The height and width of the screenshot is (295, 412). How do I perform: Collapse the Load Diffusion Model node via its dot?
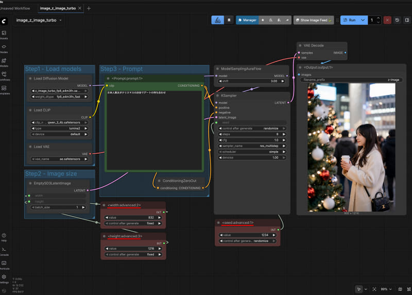tap(30, 78)
